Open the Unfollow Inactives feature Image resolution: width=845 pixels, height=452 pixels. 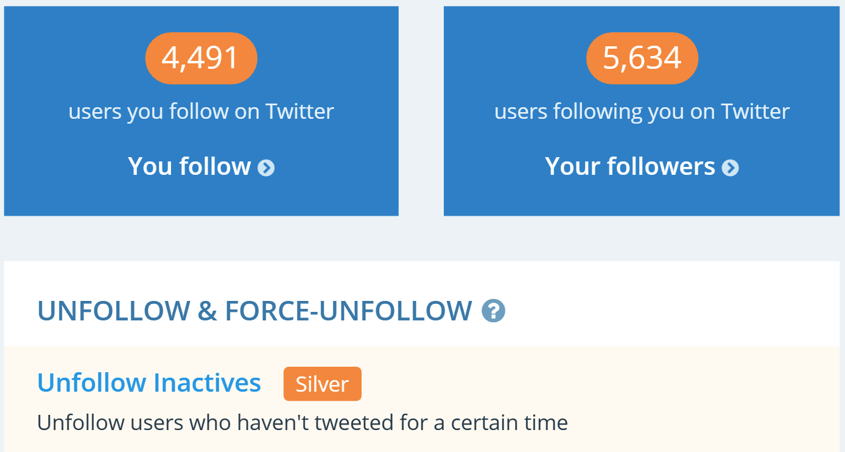(149, 383)
